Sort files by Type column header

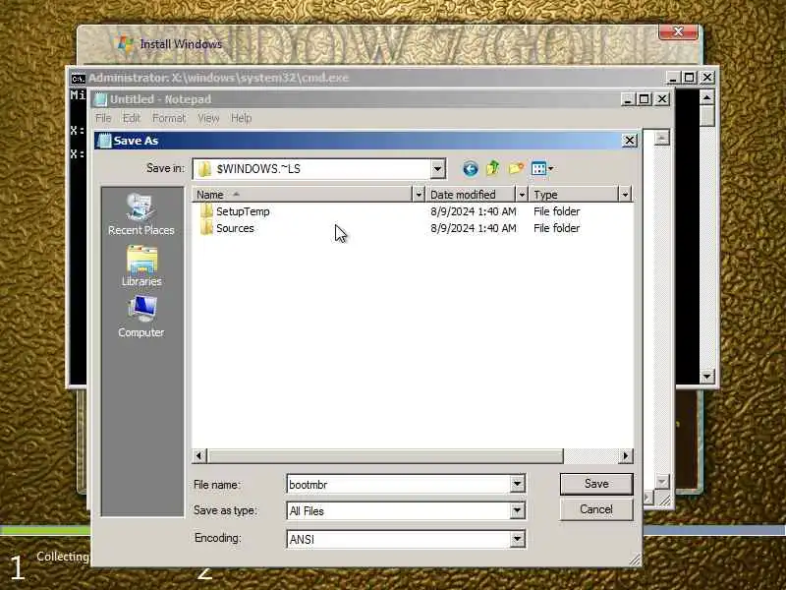[574, 194]
